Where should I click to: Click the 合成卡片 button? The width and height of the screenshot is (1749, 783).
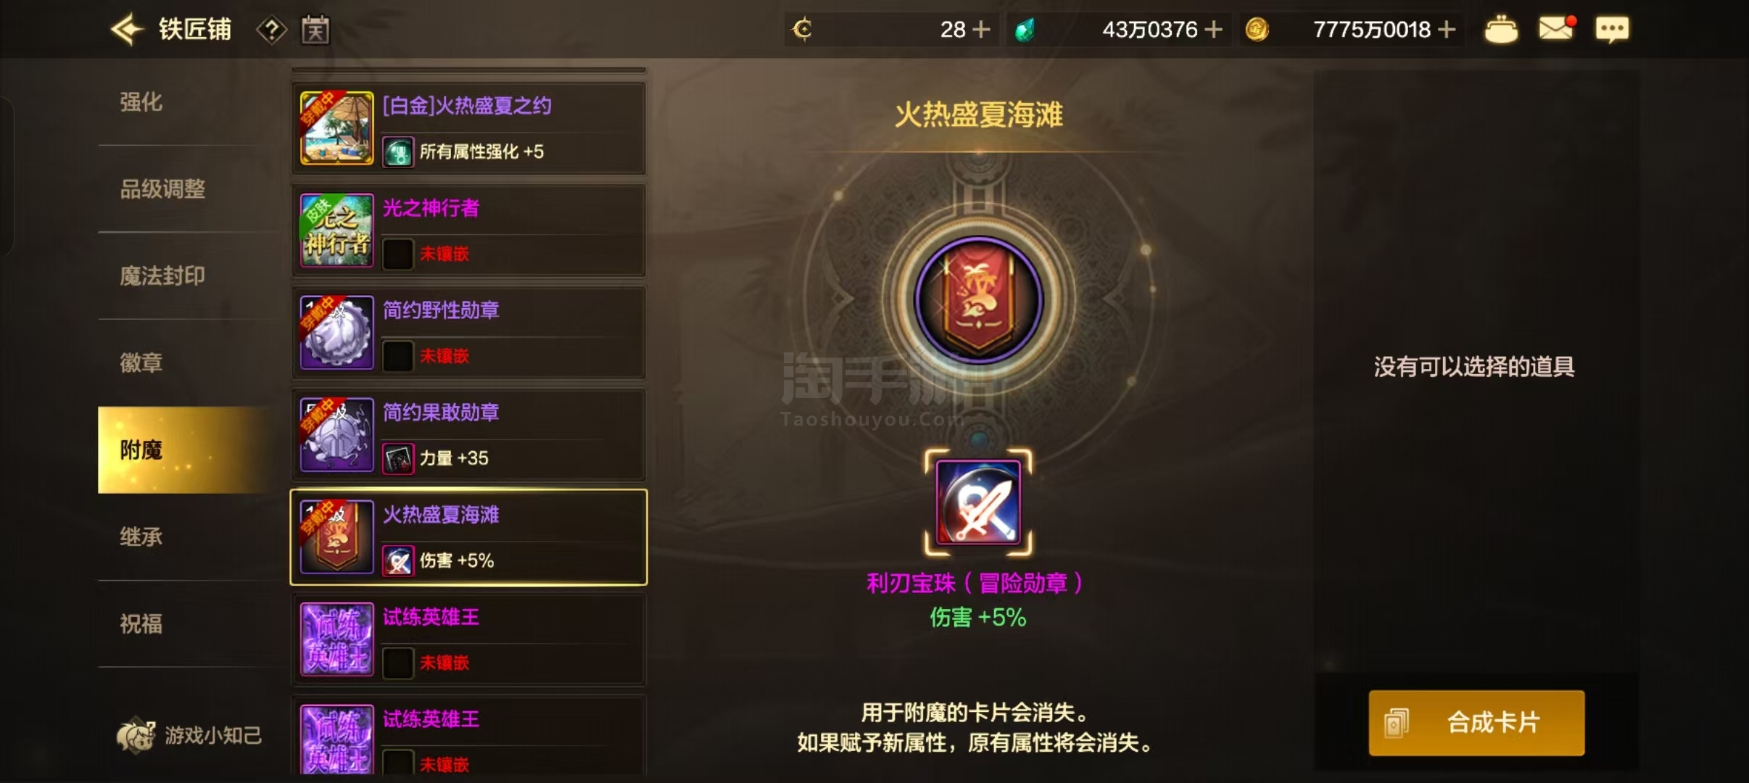point(1476,723)
